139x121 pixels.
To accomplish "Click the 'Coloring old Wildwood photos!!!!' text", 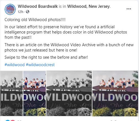I will pyautogui.click(x=35, y=20).
